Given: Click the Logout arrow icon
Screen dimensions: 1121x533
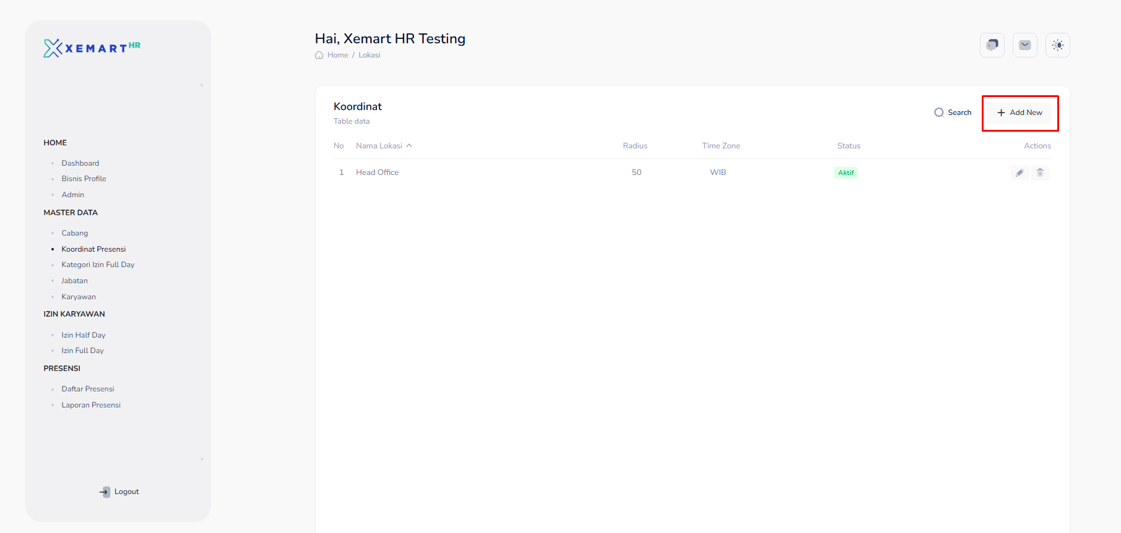Looking at the screenshot, I should coord(105,492).
